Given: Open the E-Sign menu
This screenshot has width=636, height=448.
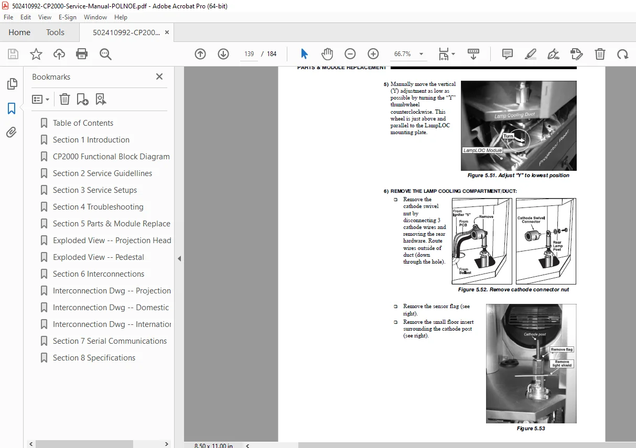Looking at the screenshot, I should coord(68,17).
